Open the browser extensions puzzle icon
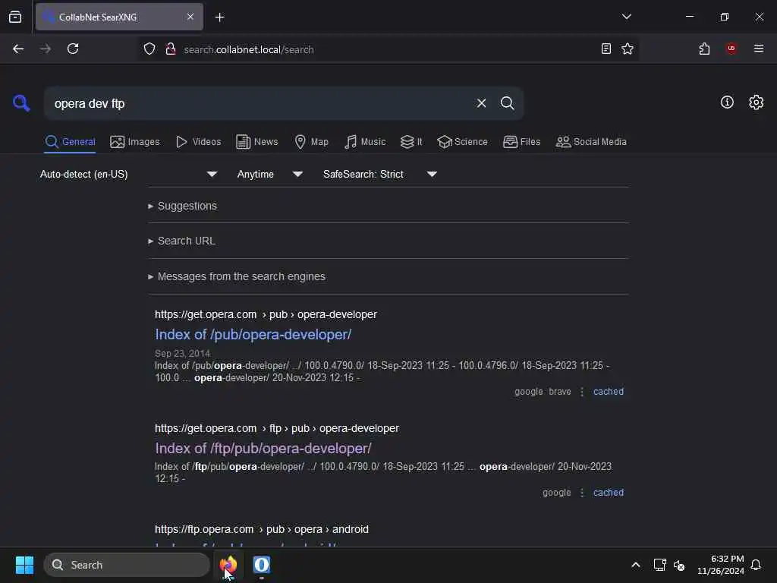Viewport: 777px width, 583px height. 704,49
